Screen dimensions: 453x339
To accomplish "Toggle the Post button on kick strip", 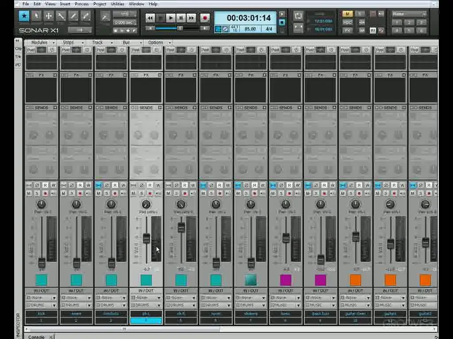I will [31, 50].
